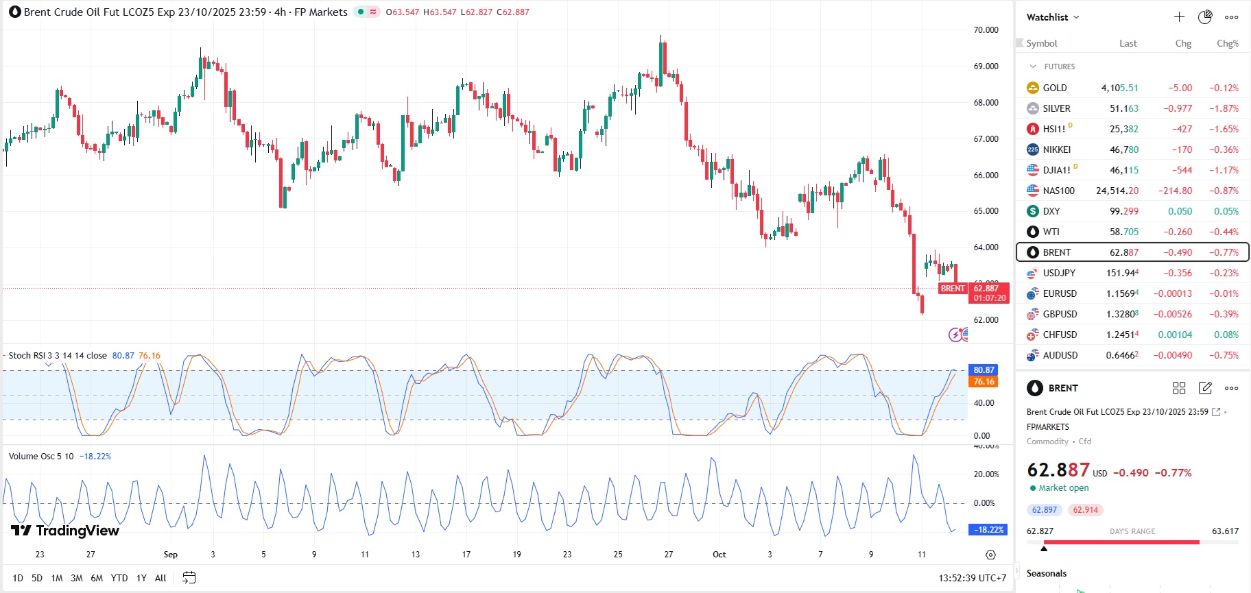The height and width of the screenshot is (593, 1251).
Task: Click the UTC+7 clock to change timezone
Action: coord(972,578)
